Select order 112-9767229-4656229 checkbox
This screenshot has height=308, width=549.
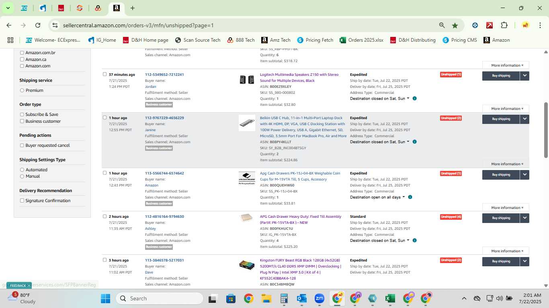click(x=105, y=118)
